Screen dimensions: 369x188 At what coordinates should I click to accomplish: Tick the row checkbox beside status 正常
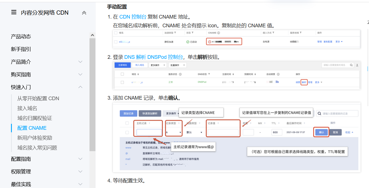[122, 82]
